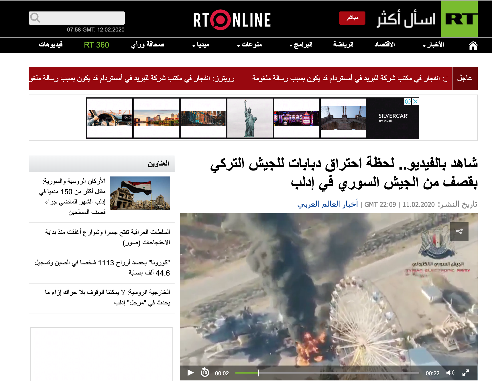Rewind video 10 seconds
This screenshot has width=492, height=381.
pos(205,373)
